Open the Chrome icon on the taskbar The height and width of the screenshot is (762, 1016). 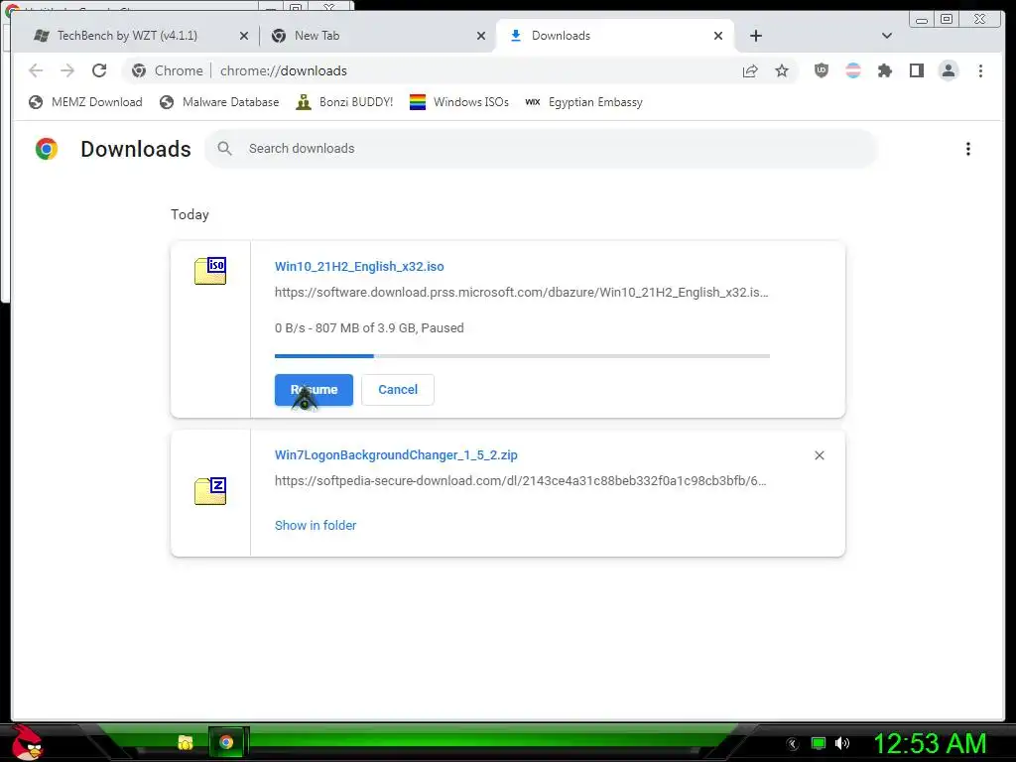(x=226, y=742)
